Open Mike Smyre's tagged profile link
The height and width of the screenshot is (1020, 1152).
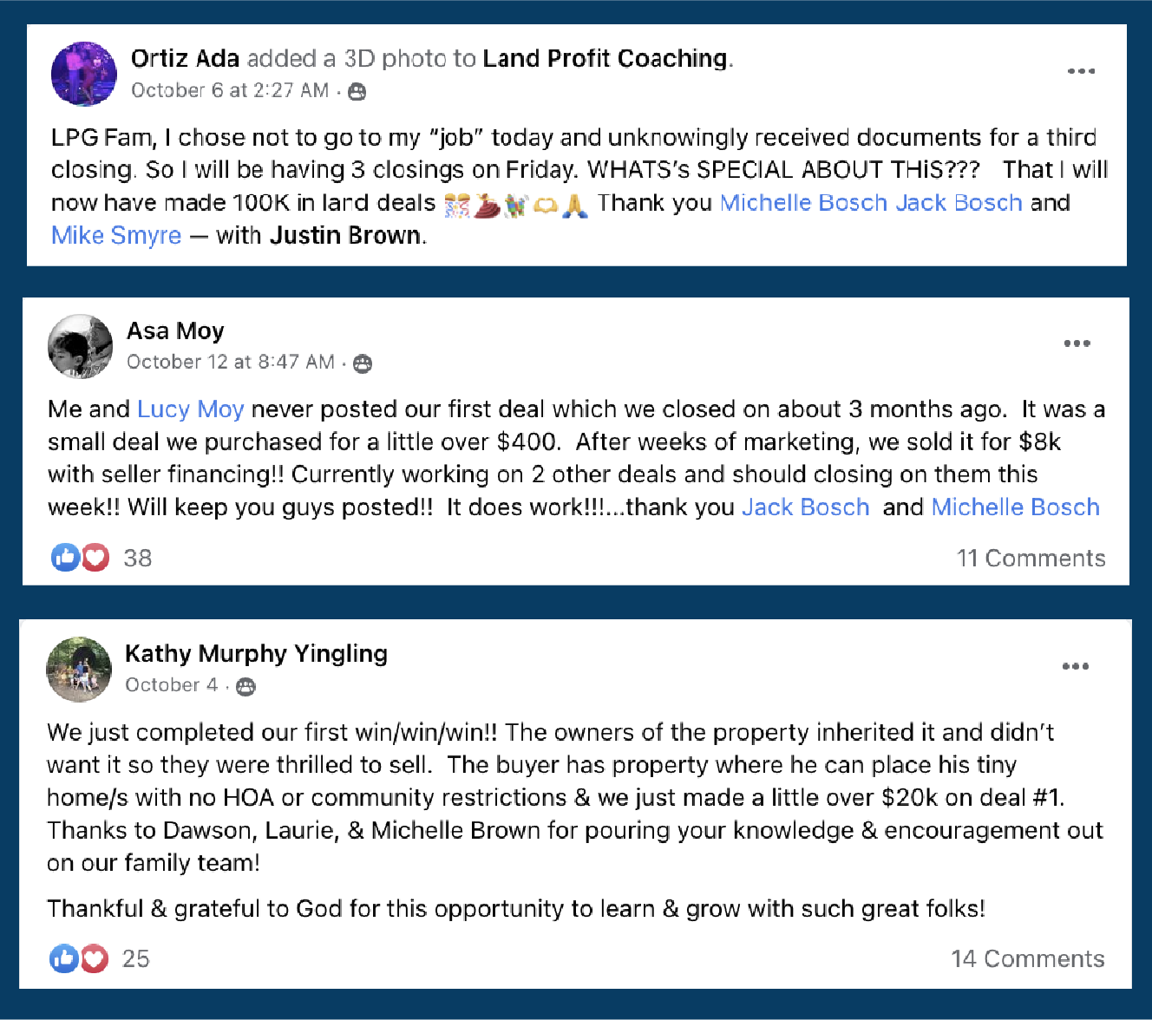click(116, 235)
